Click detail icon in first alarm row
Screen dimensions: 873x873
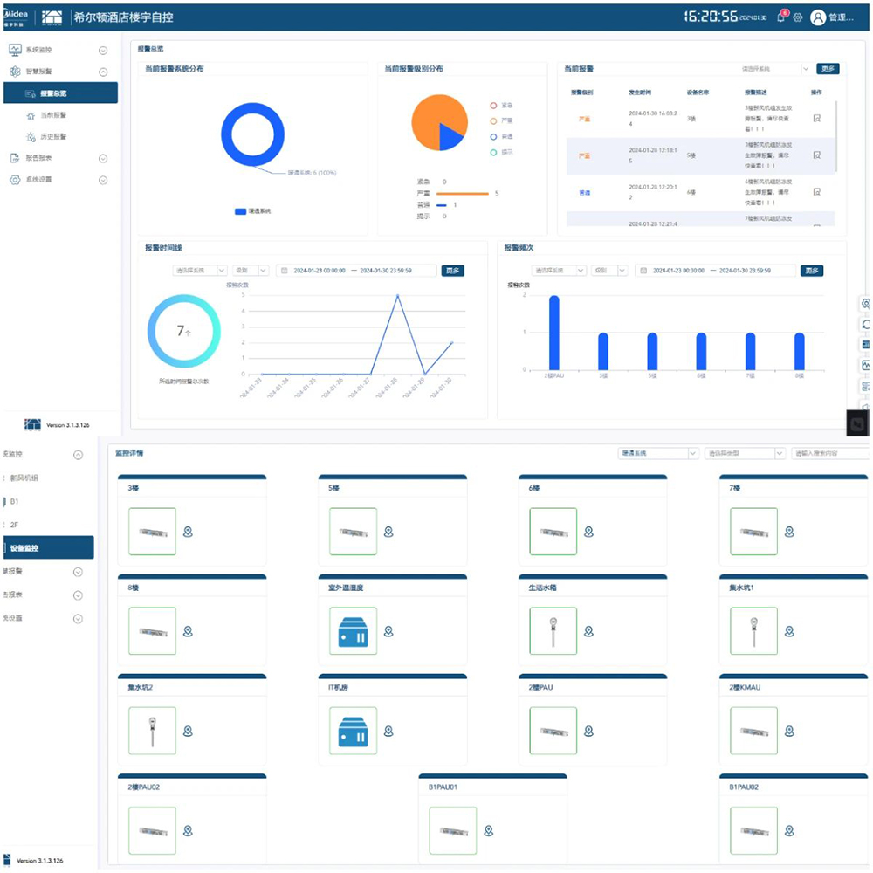pyautogui.click(x=816, y=118)
